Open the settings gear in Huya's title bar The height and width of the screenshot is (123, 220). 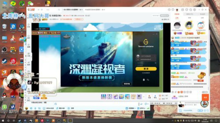tap(194, 10)
